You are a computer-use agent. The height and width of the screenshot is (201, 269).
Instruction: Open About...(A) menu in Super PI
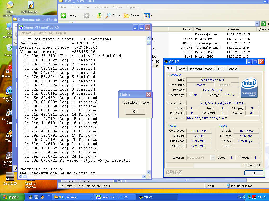tap(46, 33)
